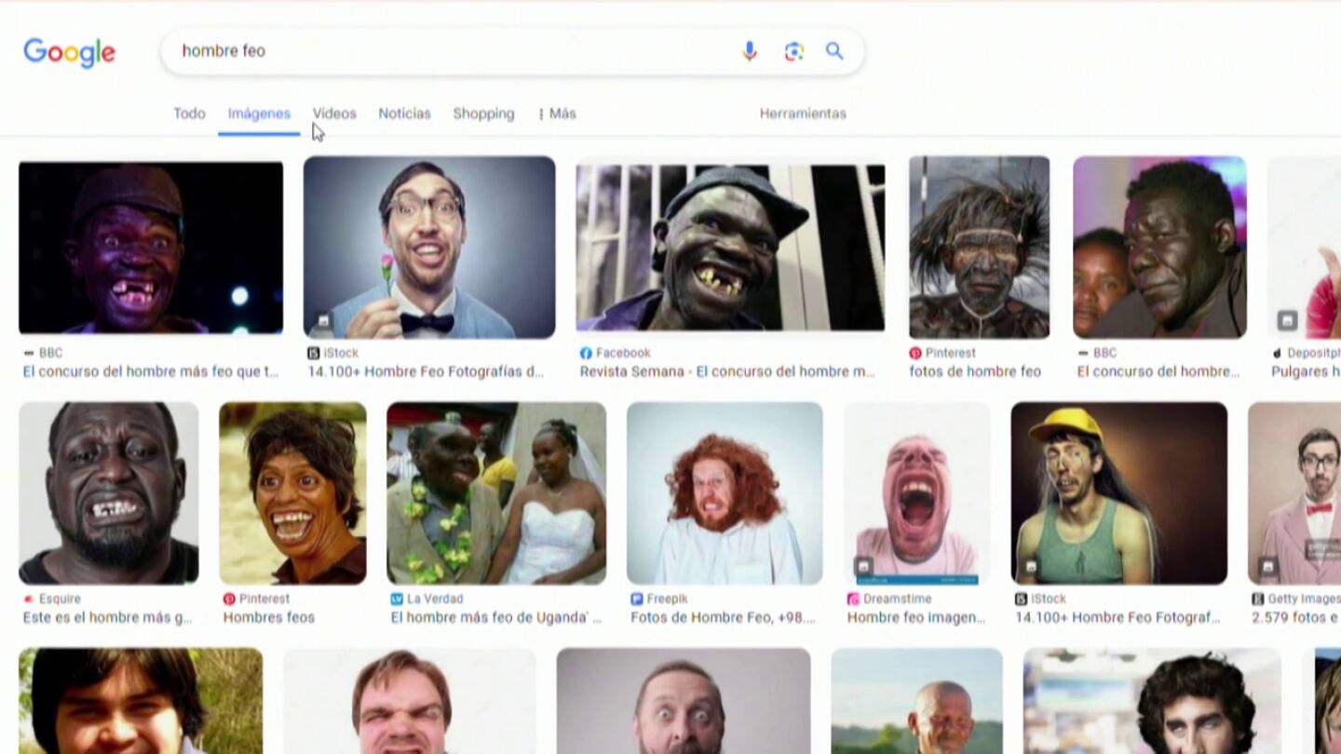Click the Freepik favicon below the image
Screen dimensions: 1341x754
(636, 599)
